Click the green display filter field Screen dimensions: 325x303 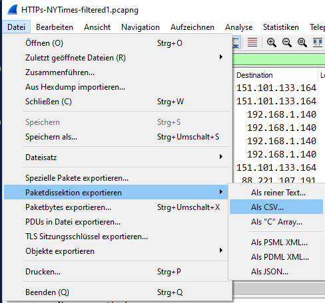pos(278,59)
